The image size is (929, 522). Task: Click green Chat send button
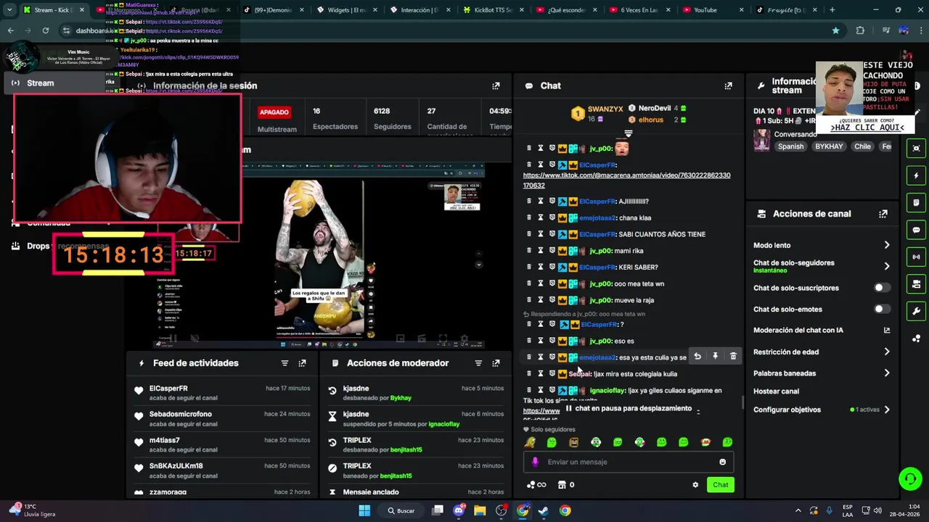720,485
